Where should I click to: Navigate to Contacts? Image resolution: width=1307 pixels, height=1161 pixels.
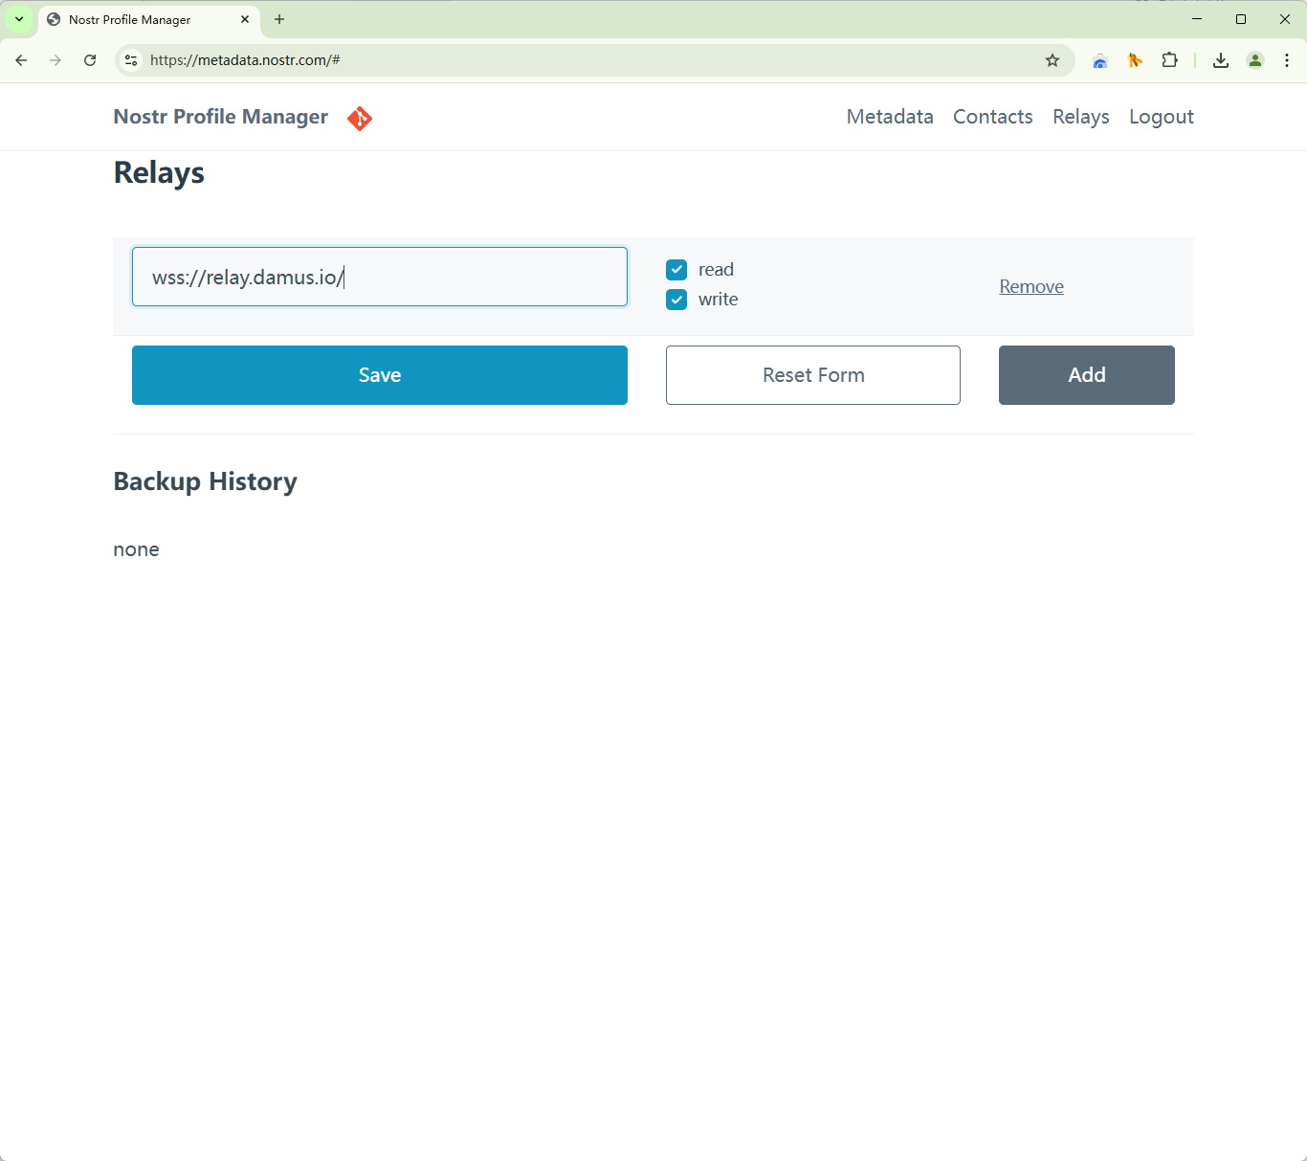(x=992, y=117)
